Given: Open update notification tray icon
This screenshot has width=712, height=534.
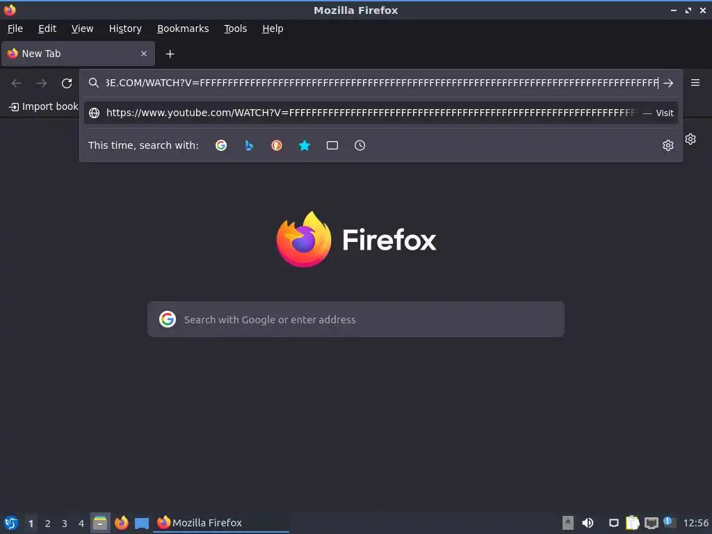Looking at the screenshot, I should click(x=670, y=522).
